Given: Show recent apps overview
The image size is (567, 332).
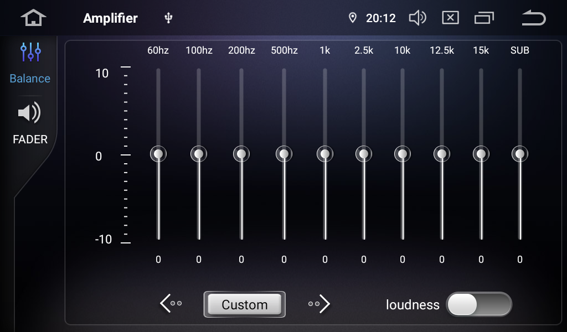Looking at the screenshot, I should pyautogui.click(x=484, y=18).
